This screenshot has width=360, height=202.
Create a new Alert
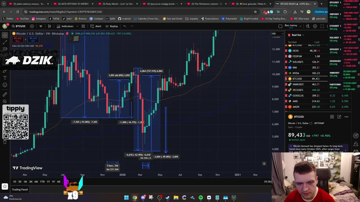95,26
